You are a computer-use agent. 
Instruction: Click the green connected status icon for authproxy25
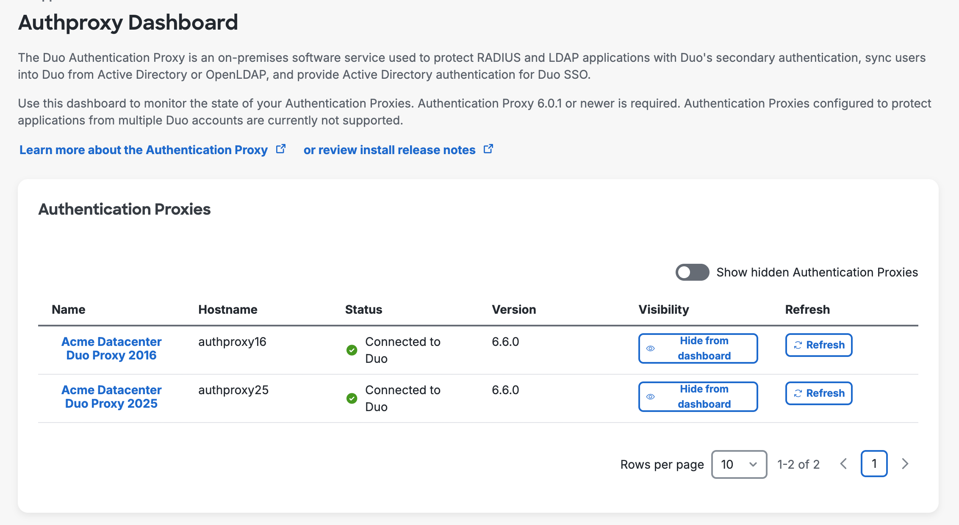352,398
